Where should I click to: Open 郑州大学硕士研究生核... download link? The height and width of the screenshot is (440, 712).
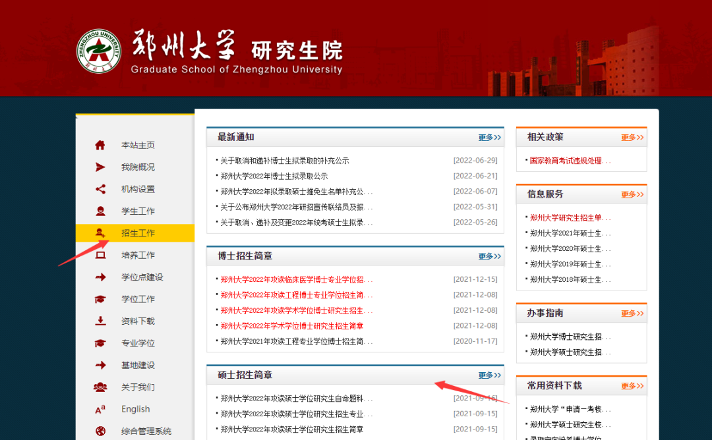[570, 425]
